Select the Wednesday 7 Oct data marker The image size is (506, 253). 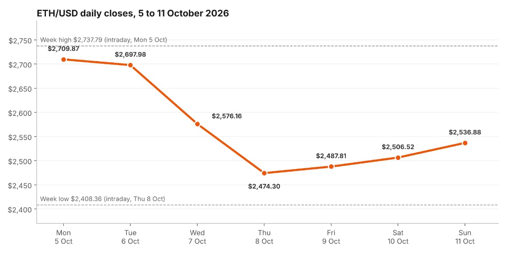pos(197,124)
